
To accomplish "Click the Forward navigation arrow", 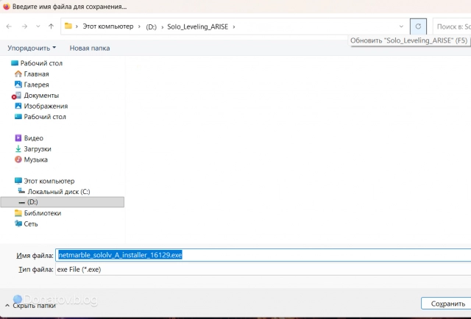I will point(24,26).
